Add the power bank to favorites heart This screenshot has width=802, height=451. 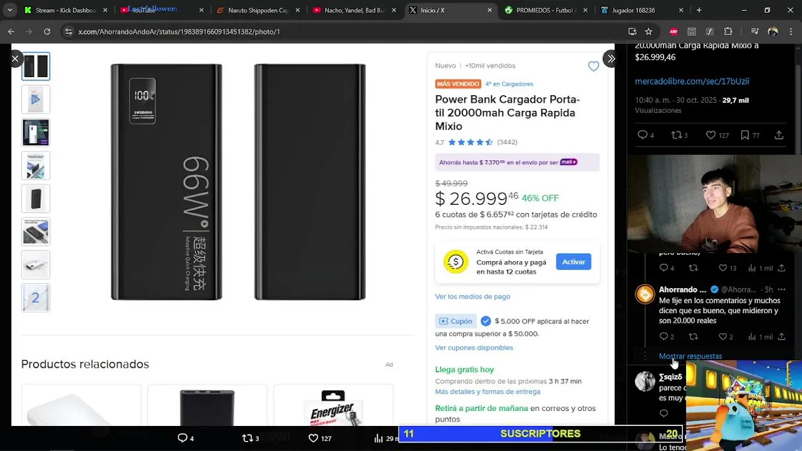(x=593, y=66)
